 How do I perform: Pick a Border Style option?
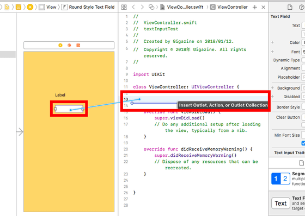303,107
